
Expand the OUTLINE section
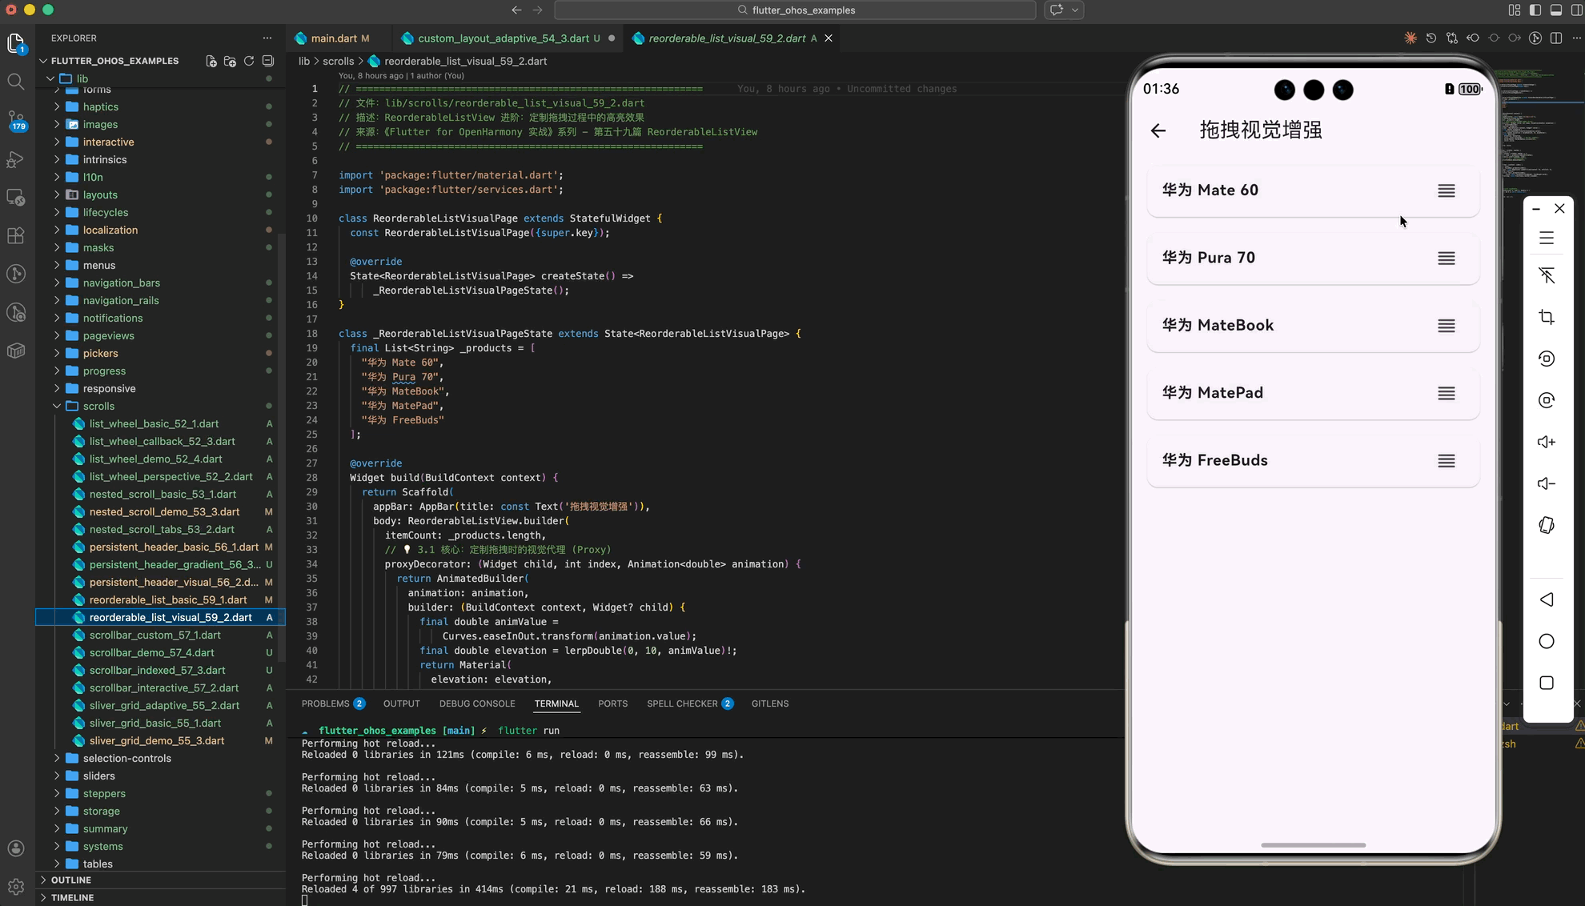[70, 880]
